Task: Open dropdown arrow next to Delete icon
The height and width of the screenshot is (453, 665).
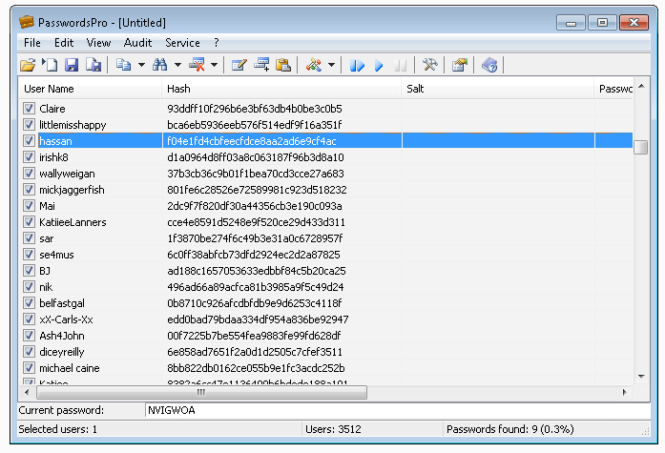Action: tap(214, 65)
